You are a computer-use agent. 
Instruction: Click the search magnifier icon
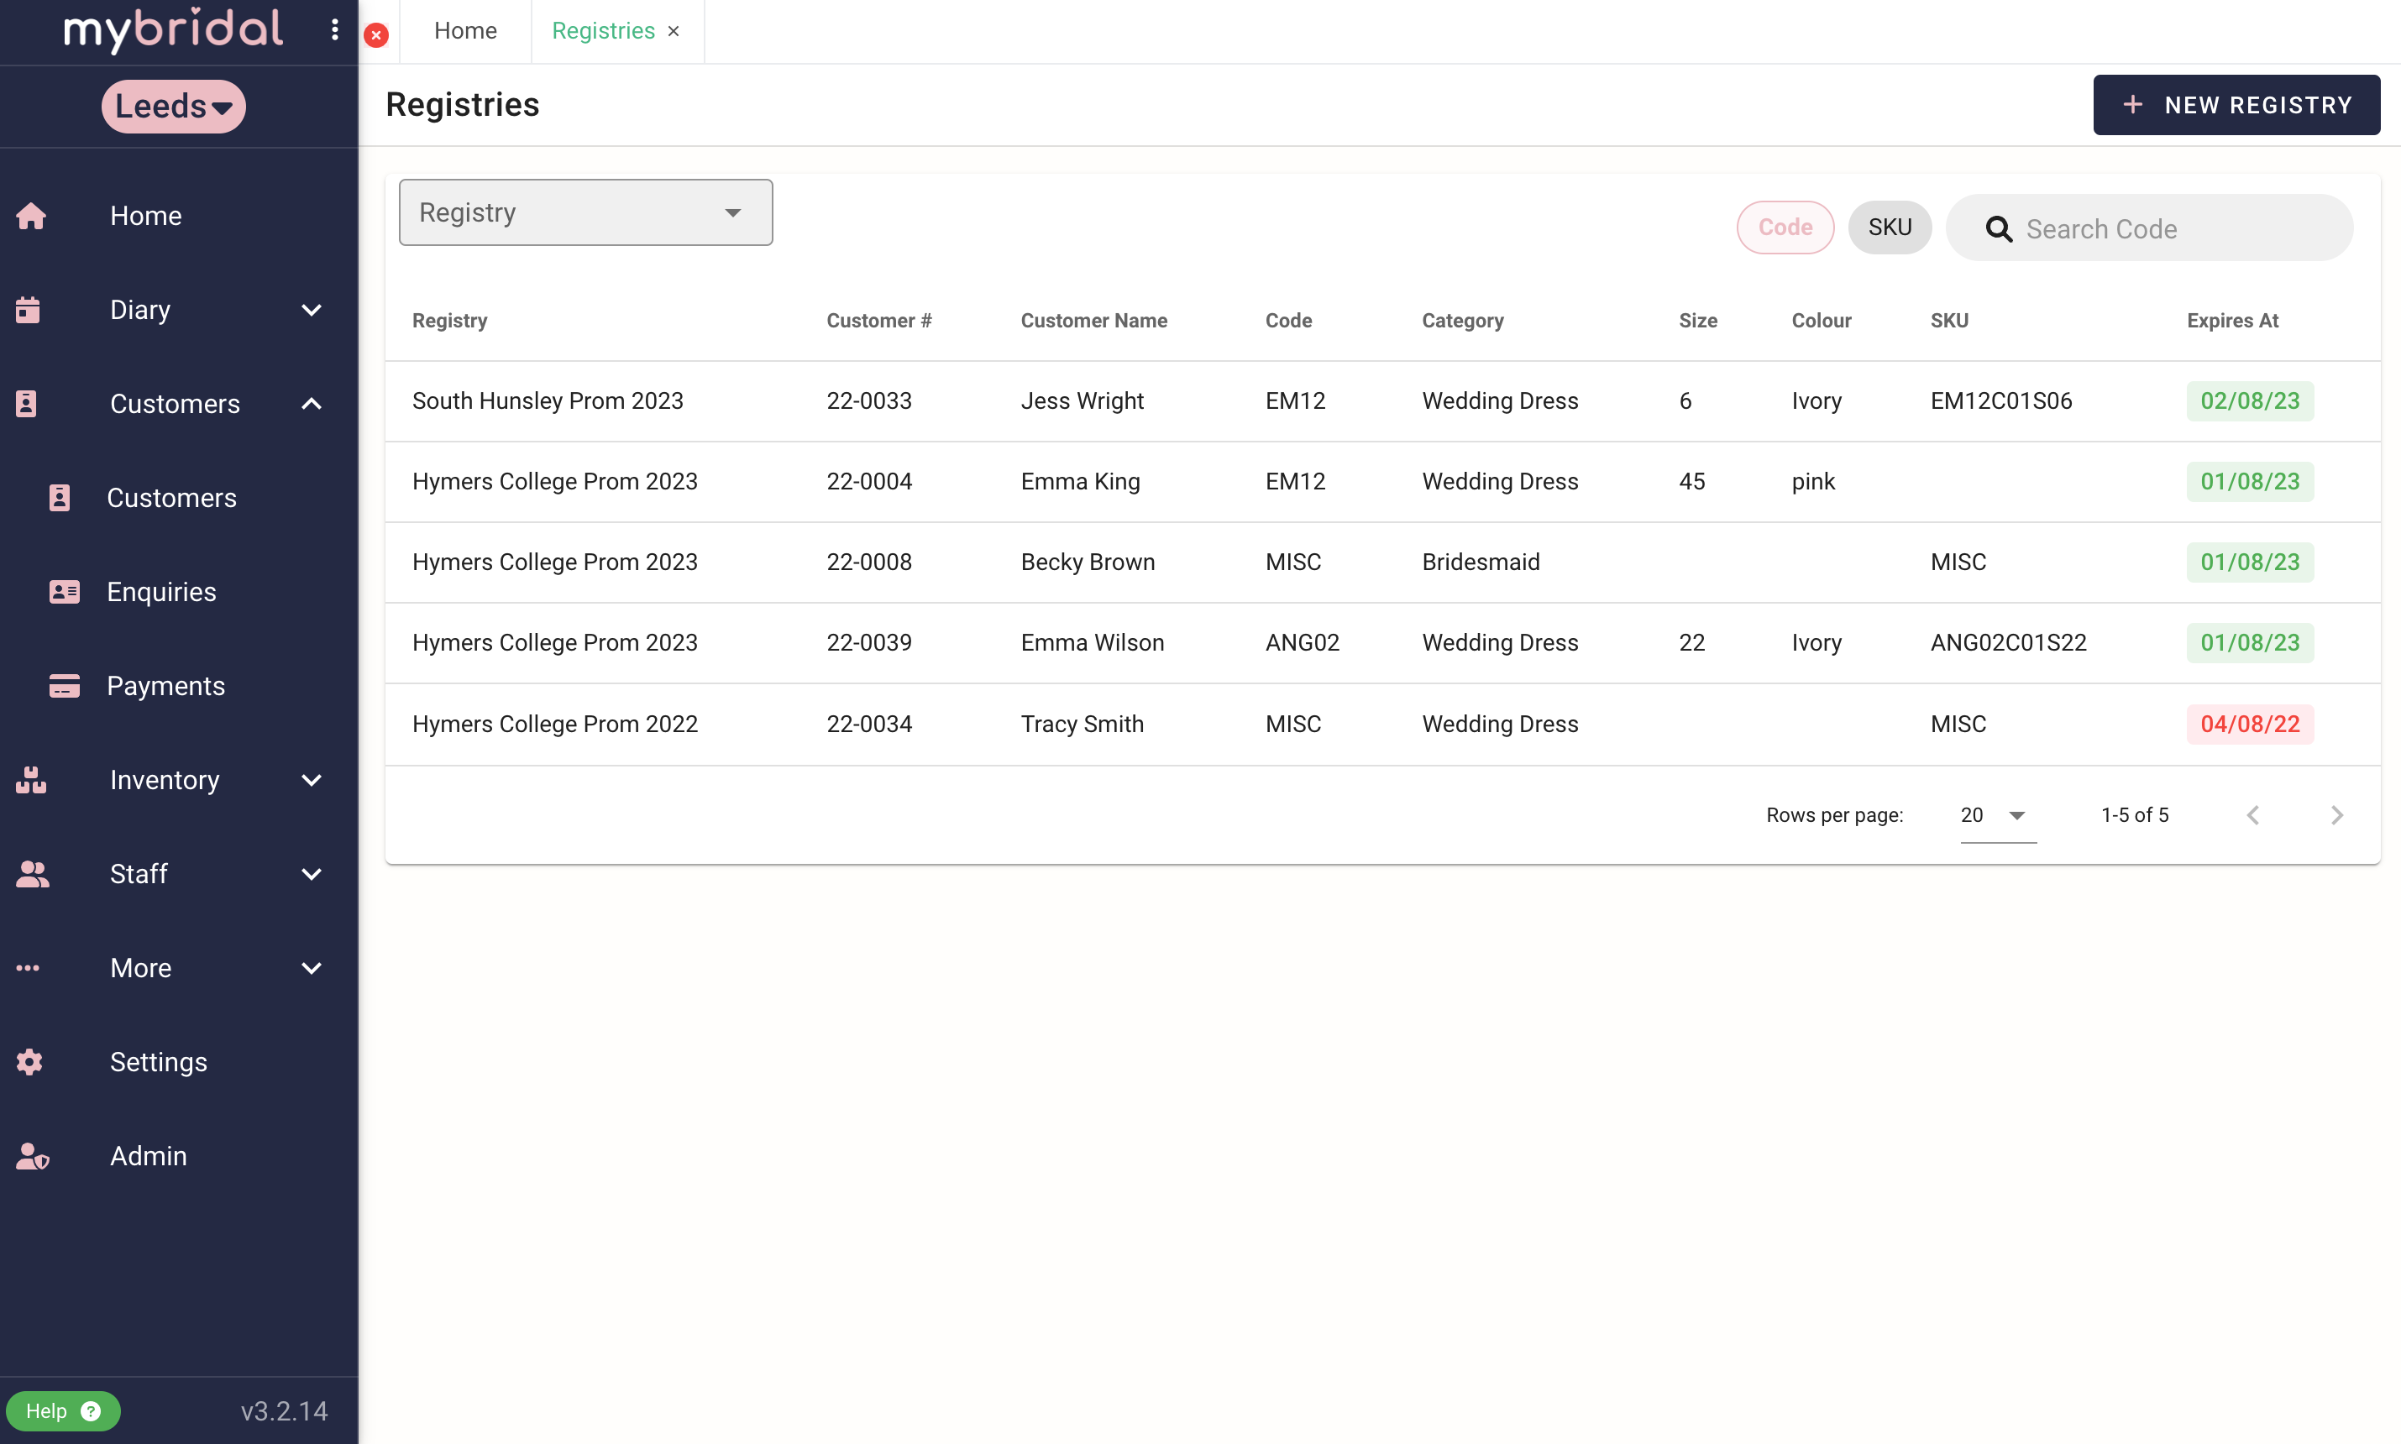[1998, 228]
